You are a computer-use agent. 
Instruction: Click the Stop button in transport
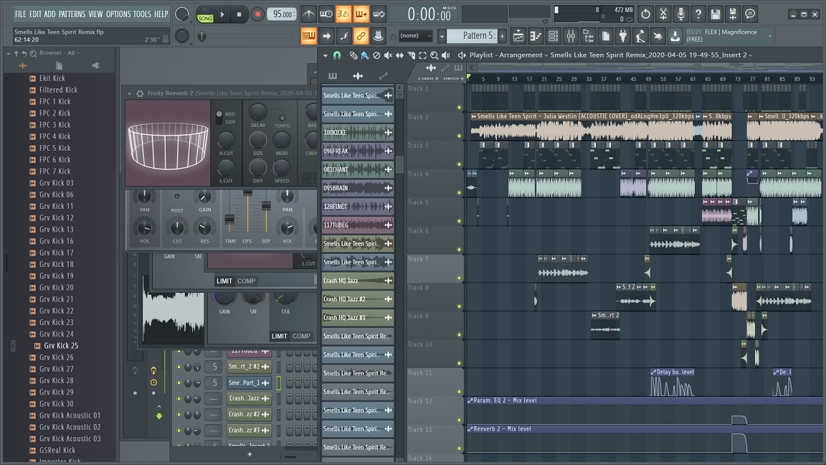pos(239,15)
